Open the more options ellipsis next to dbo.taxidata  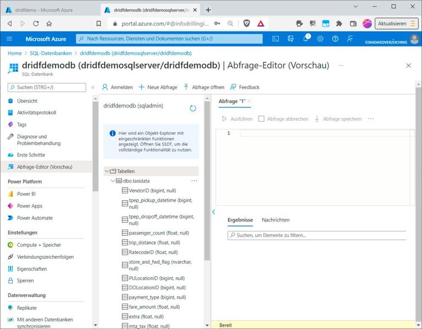[194, 181]
